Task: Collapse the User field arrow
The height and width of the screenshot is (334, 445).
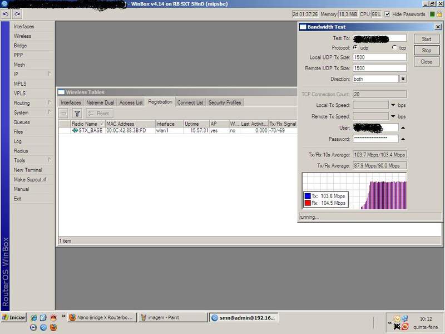Action: 403,128
